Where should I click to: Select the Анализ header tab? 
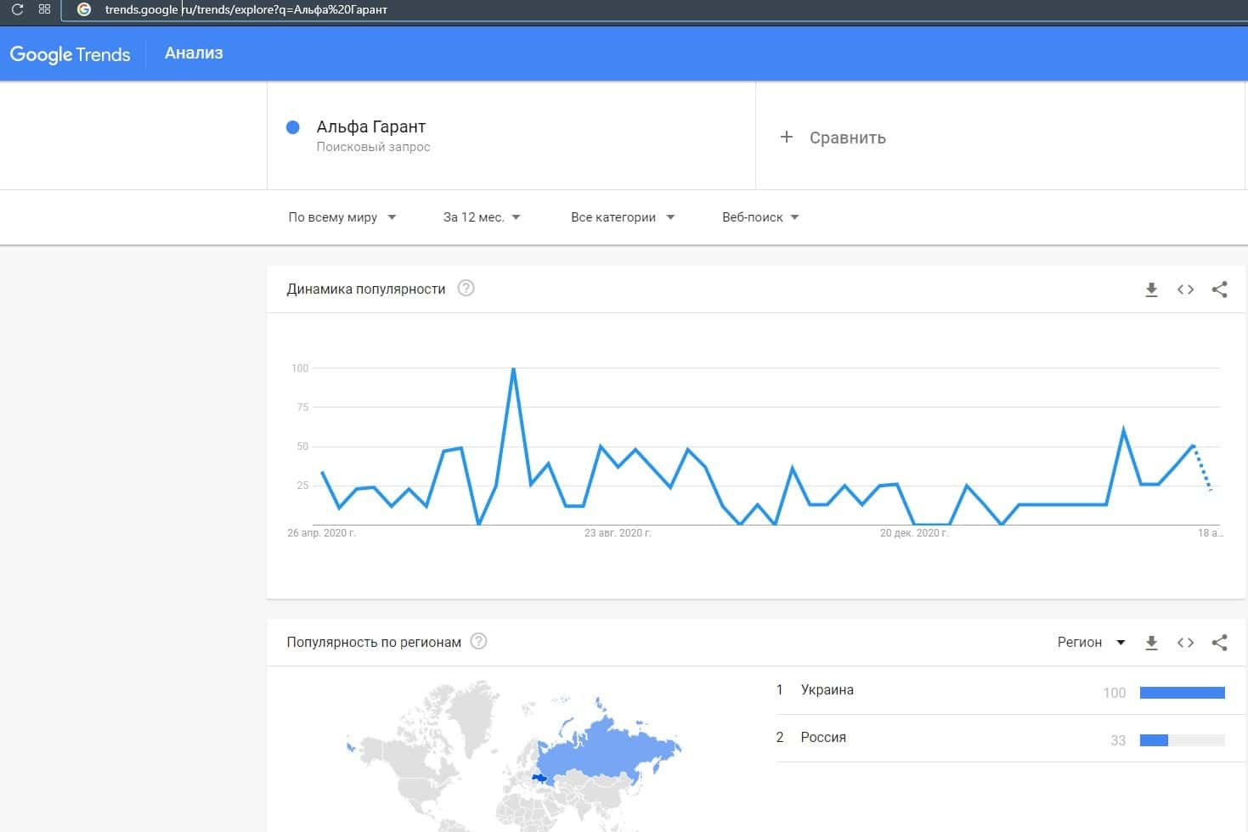[x=194, y=53]
